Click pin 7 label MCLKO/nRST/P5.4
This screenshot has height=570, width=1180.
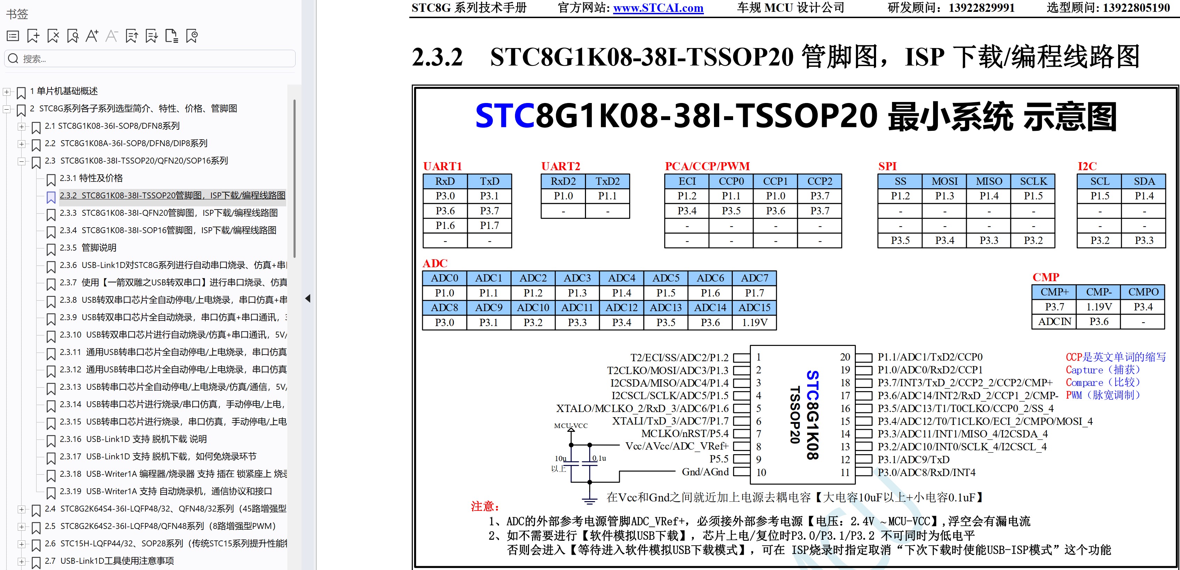click(x=684, y=434)
